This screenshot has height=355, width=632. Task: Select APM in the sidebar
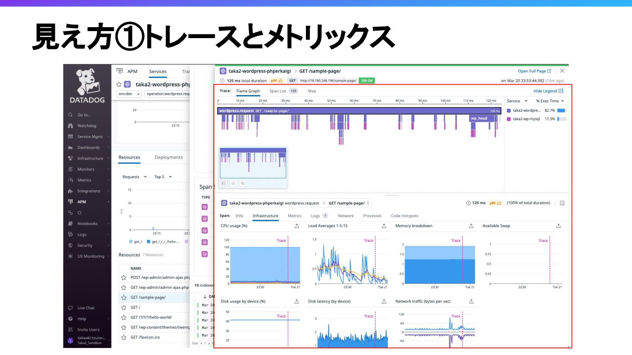tap(82, 202)
